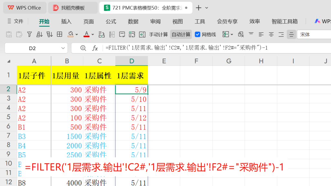Viewport: 331px width, 186px height.
Task: Click the rows-and-columns icon after font color
Action: (x=101, y=34)
